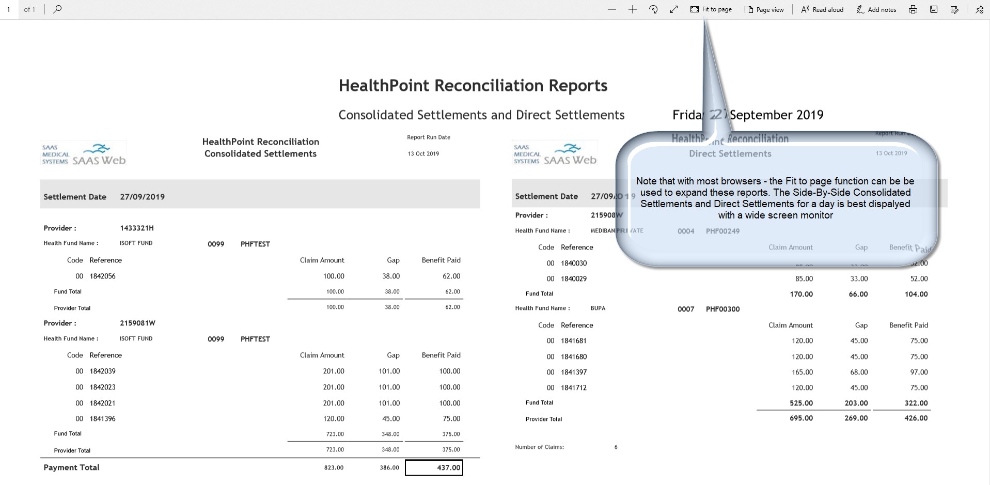Click Payment Total gap 386.00
This screenshot has height=485, width=990.
pos(389,467)
